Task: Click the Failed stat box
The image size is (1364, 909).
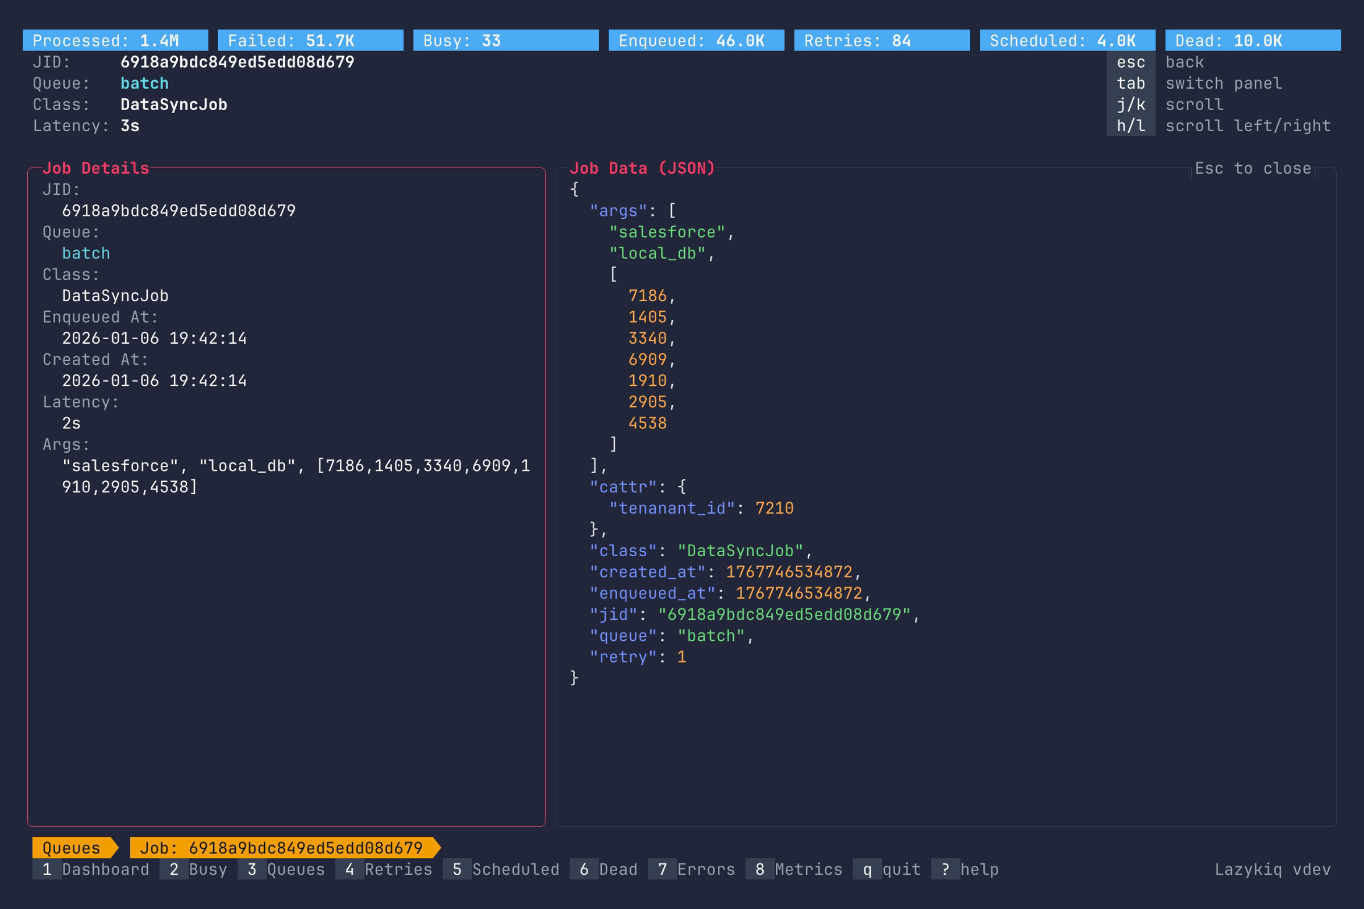Action: (310, 40)
